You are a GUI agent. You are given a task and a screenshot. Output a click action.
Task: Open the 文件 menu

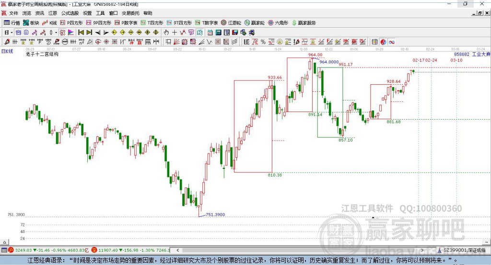(13, 13)
